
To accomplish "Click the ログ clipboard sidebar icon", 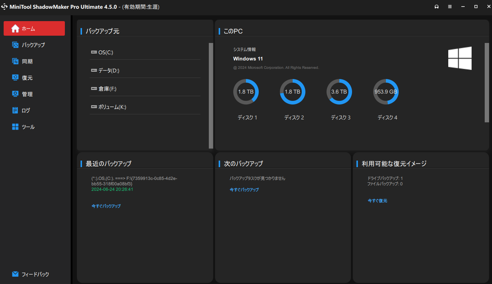I will (x=15, y=110).
